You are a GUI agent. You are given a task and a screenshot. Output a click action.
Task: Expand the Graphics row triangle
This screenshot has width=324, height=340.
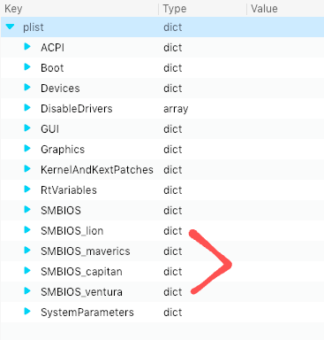(x=27, y=149)
